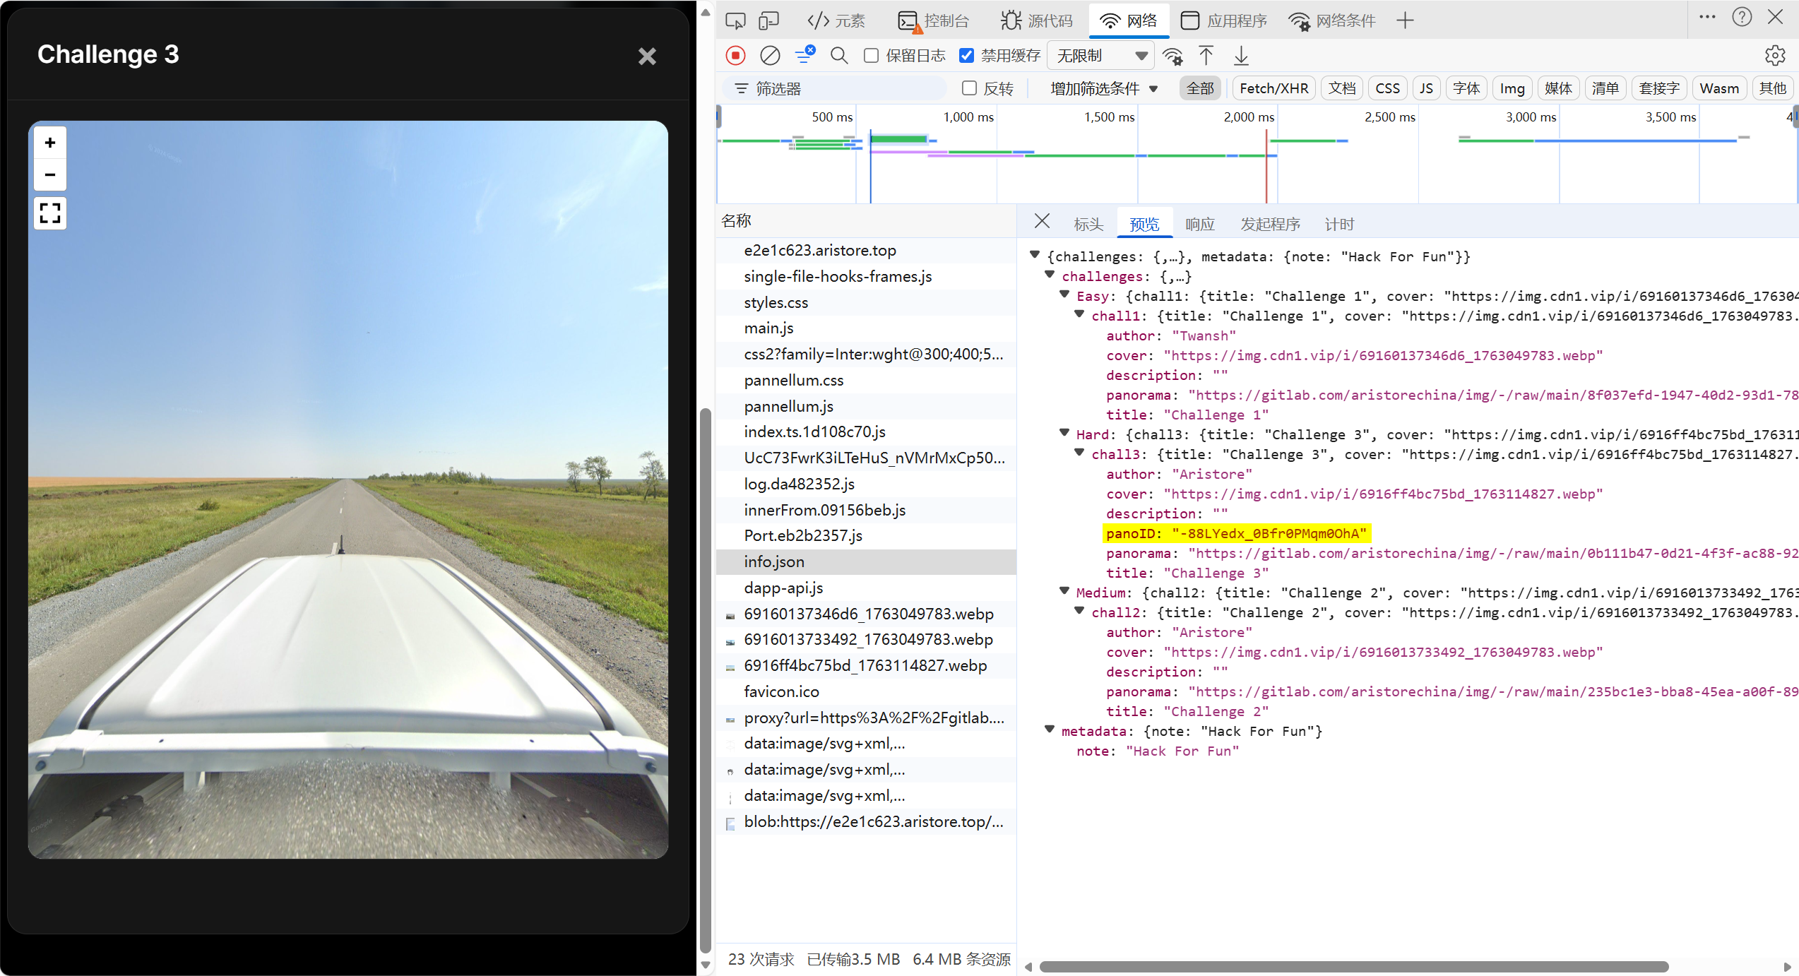The image size is (1799, 976).
Task: Collapse the Hard challenges tree node
Action: click(x=1064, y=434)
